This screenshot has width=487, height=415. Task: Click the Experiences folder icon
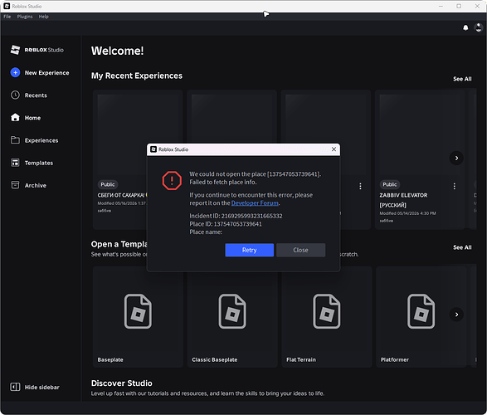pos(15,140)
